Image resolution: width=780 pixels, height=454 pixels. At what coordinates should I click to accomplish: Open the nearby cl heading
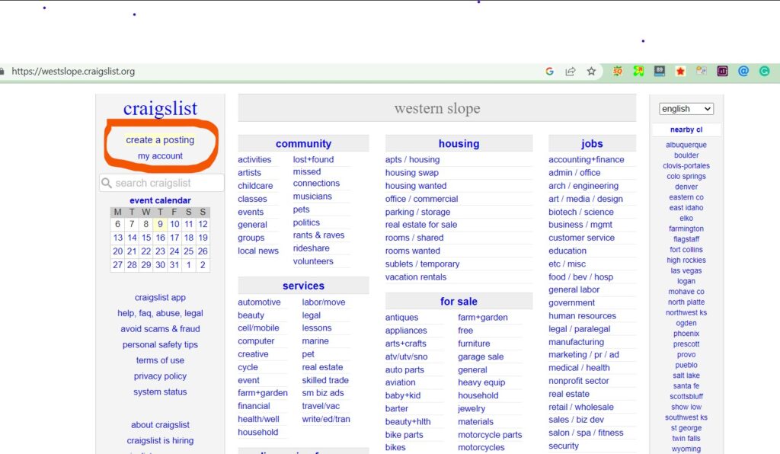(686, 129)
